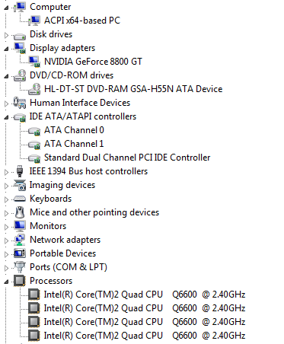Select the 'ATA Channel 1' entry
The width and height of the screenshot is (284, 344).
[x=74, y=144]
